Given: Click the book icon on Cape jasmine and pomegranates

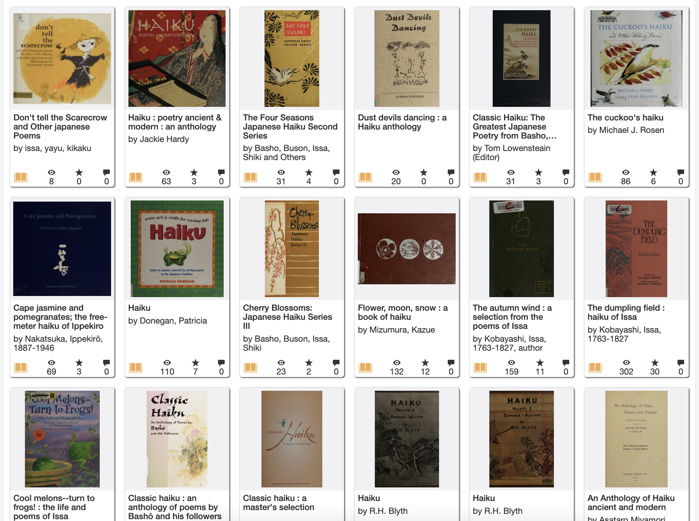Looking at the screenshot, I should (21, 367).
